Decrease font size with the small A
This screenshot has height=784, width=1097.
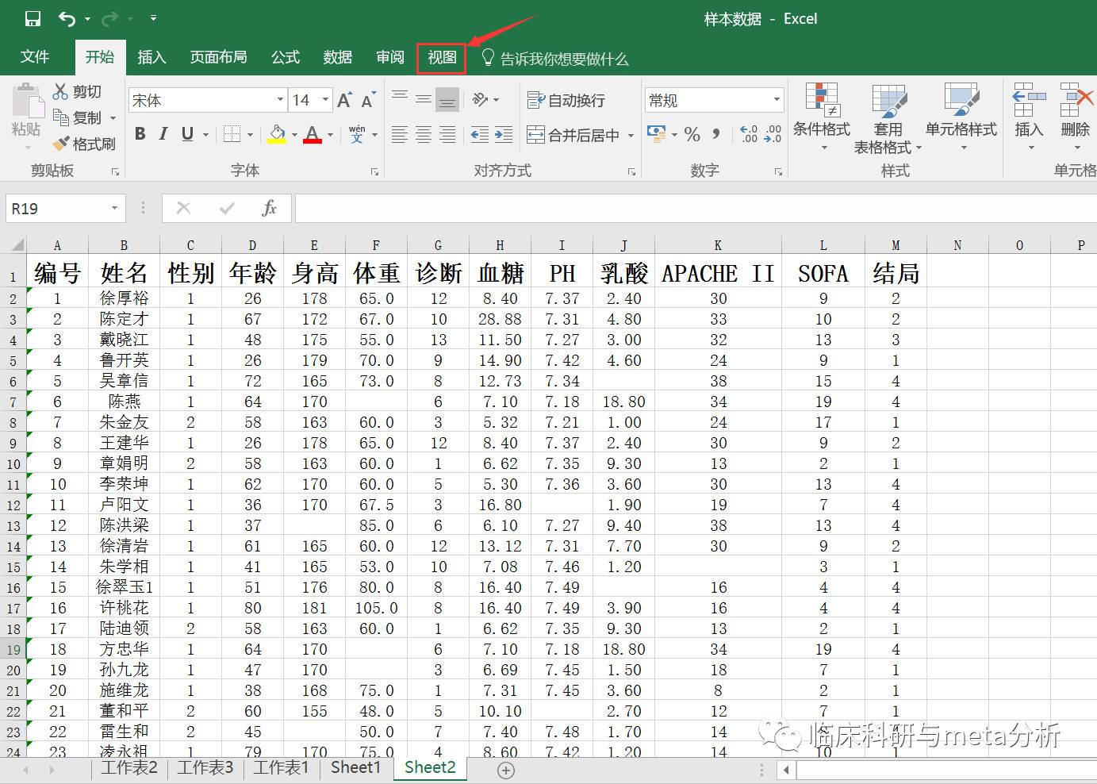click(368, 100)
